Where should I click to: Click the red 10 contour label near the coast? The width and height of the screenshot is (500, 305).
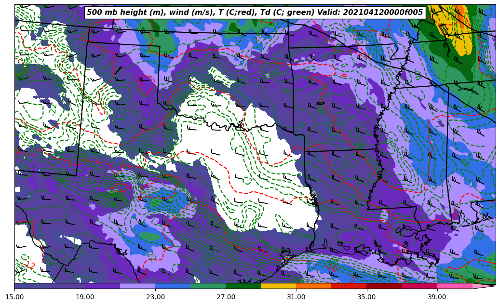click(x=332, y=268)
